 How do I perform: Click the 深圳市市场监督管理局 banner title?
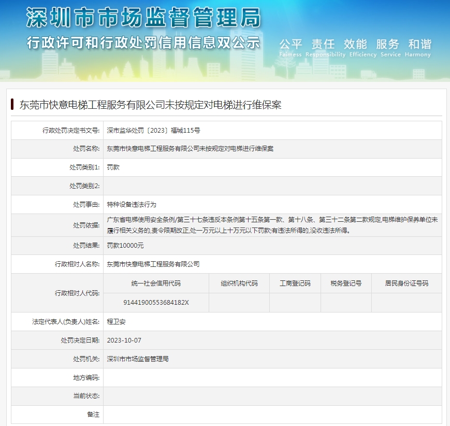click(143, 18)
